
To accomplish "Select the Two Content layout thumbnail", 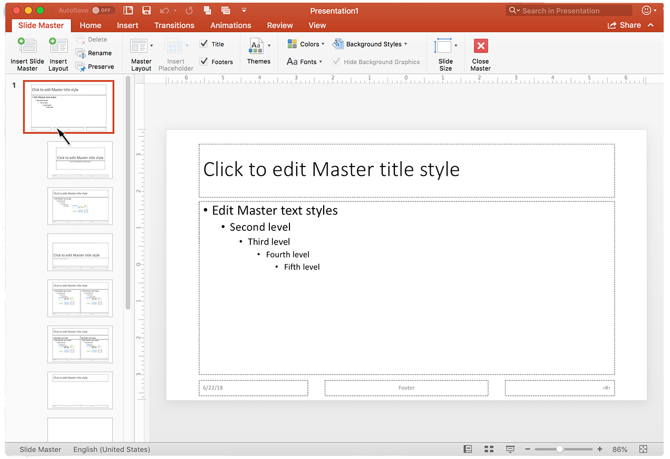I will coord(80,298).
